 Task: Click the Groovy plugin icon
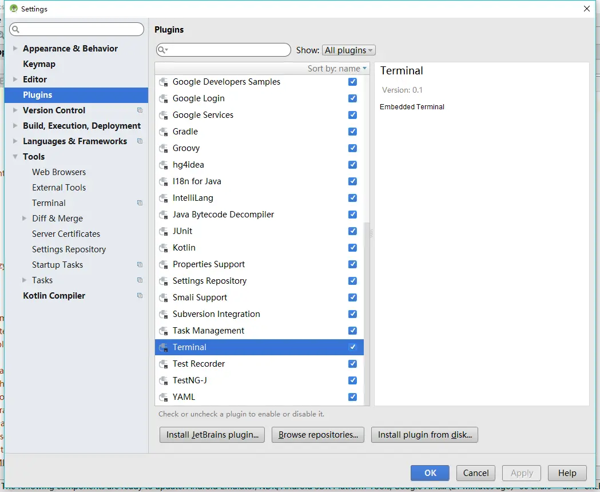[164, 148]
